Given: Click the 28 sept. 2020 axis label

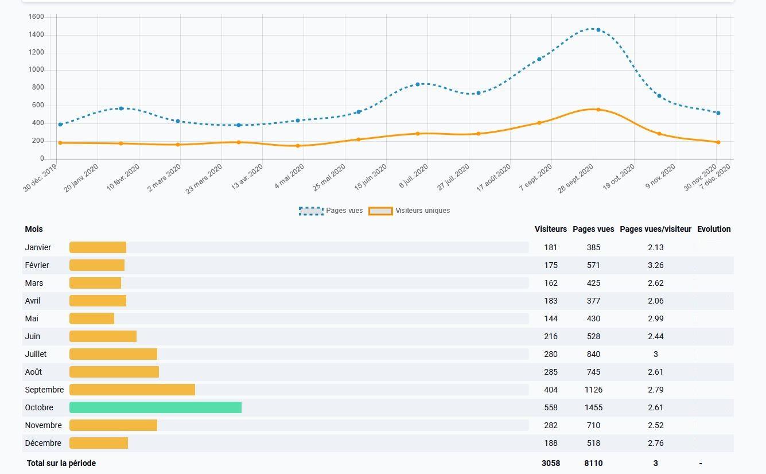Looking at the screenshot, I should [x=576, y=178].
